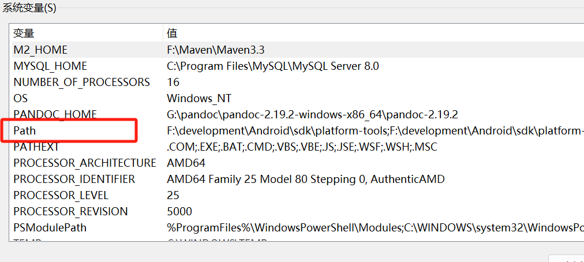This screenshot has width=584, height=262.
Task: Select the Path variable name
Action: (x=24, y=131)
